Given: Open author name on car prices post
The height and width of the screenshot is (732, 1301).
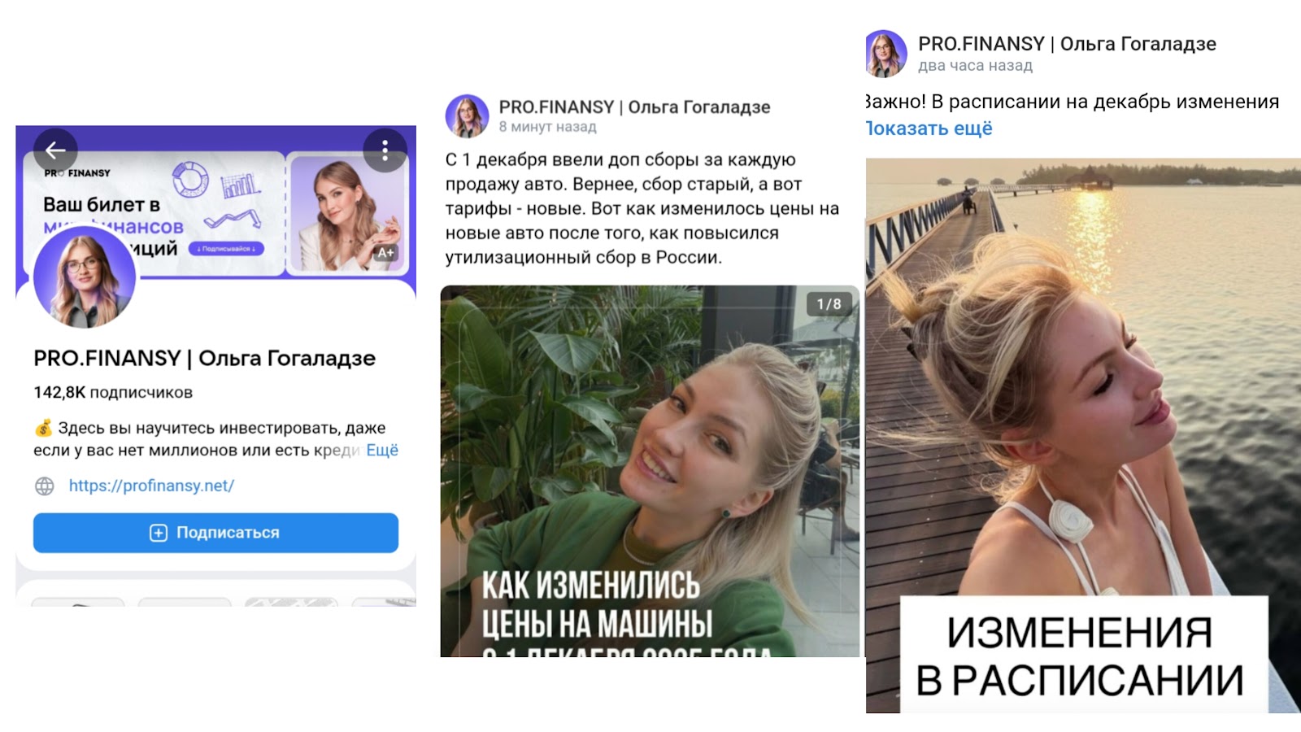Looking at the screenshot, I should (x=634, y=107).
